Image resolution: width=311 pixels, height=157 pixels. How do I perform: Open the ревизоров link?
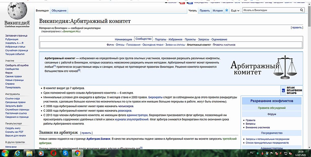(x=125, y=111)
